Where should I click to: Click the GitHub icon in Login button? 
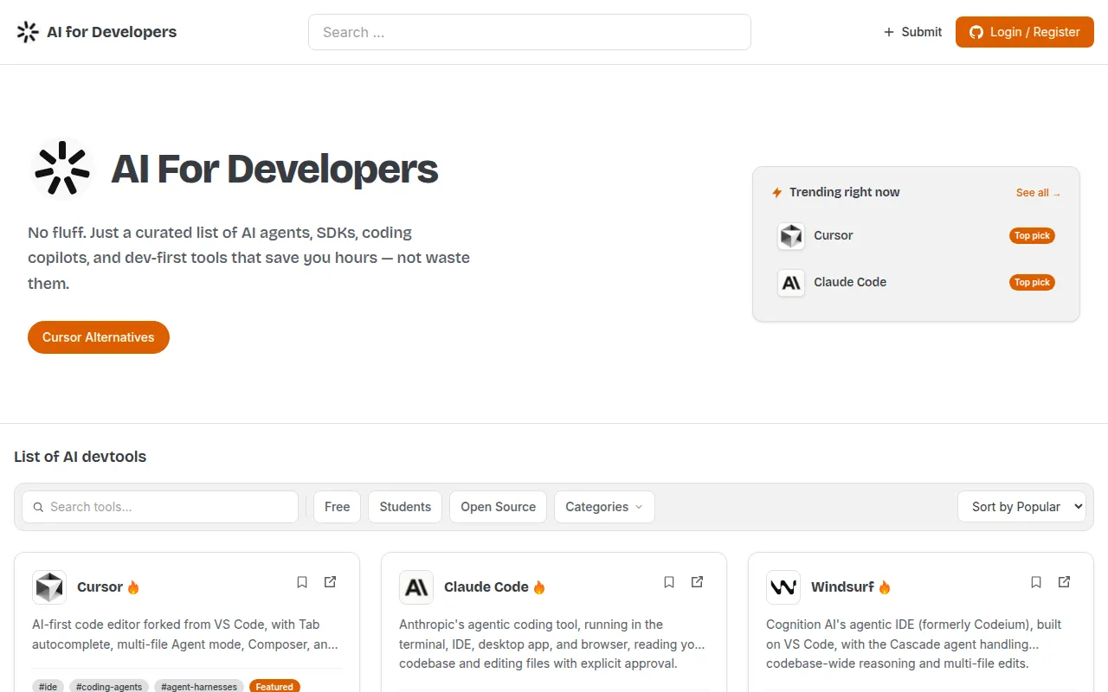pos(976,32)
